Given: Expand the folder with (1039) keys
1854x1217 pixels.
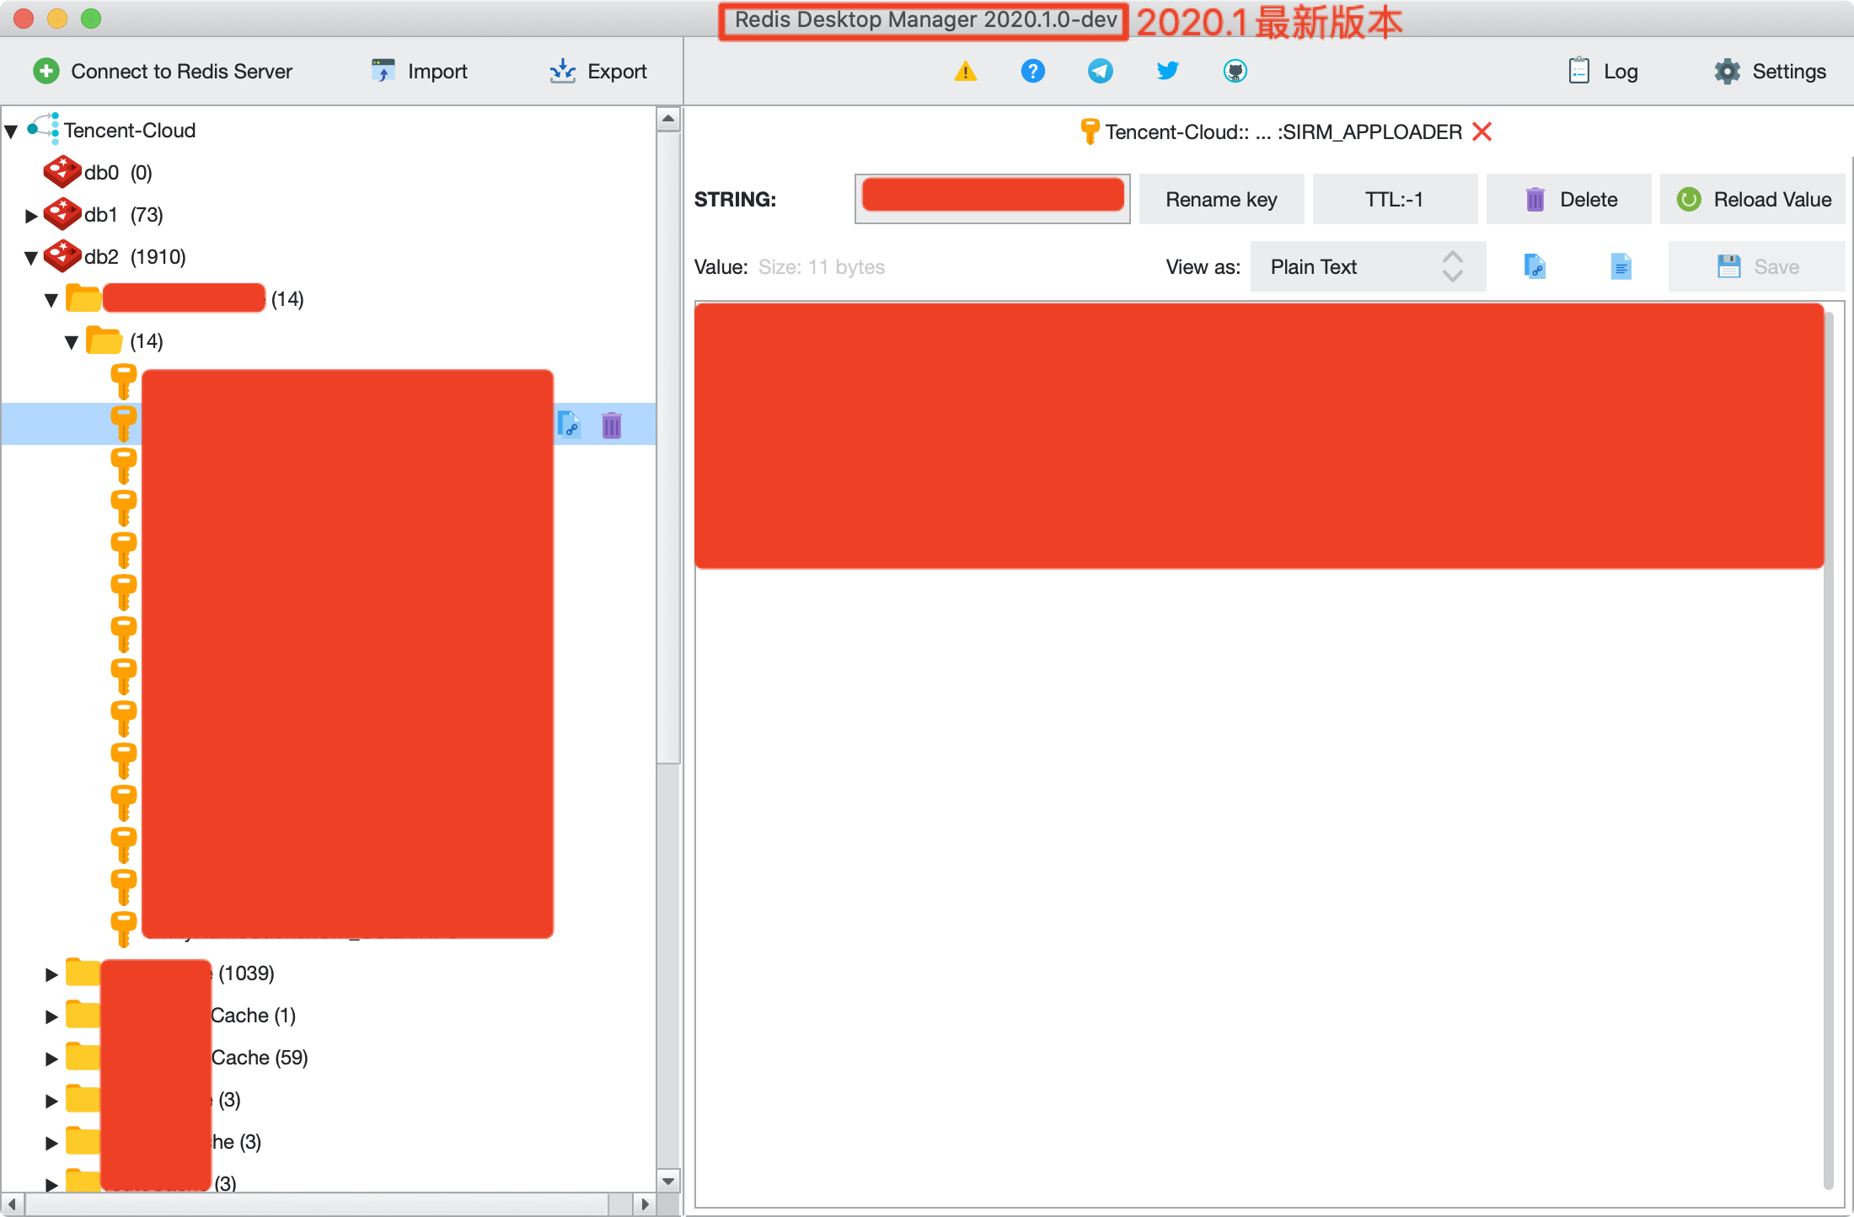Looking at the screenshot, I should 51,974.
